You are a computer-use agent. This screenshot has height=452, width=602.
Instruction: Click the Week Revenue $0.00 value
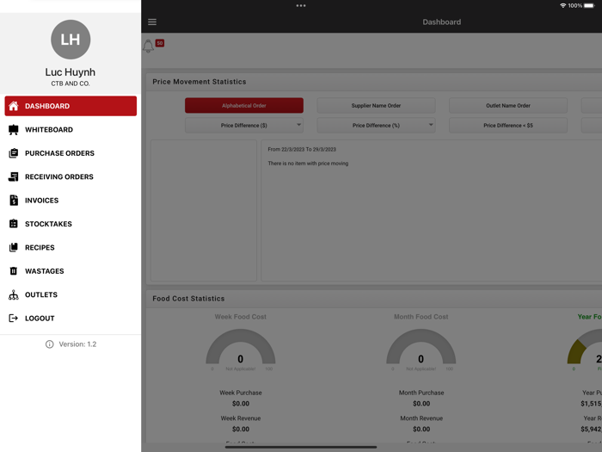pyautogui.click(x=241, y=429)
